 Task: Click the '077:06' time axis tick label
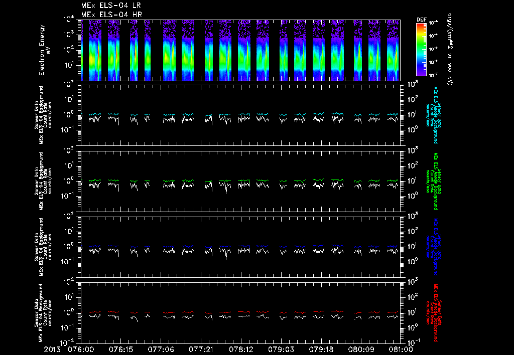[x=161, y=349]
